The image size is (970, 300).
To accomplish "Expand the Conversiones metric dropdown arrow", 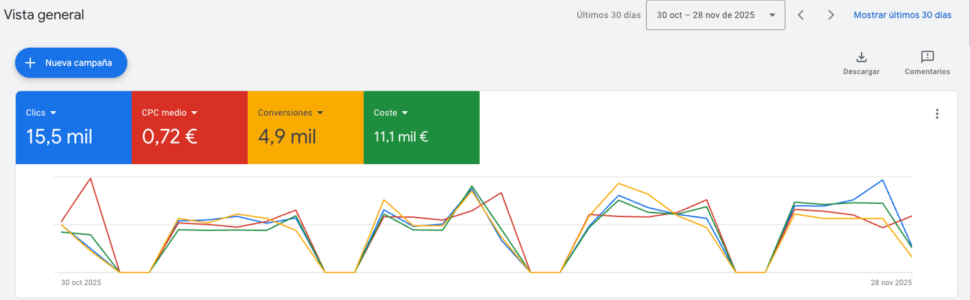I will 320,113.
